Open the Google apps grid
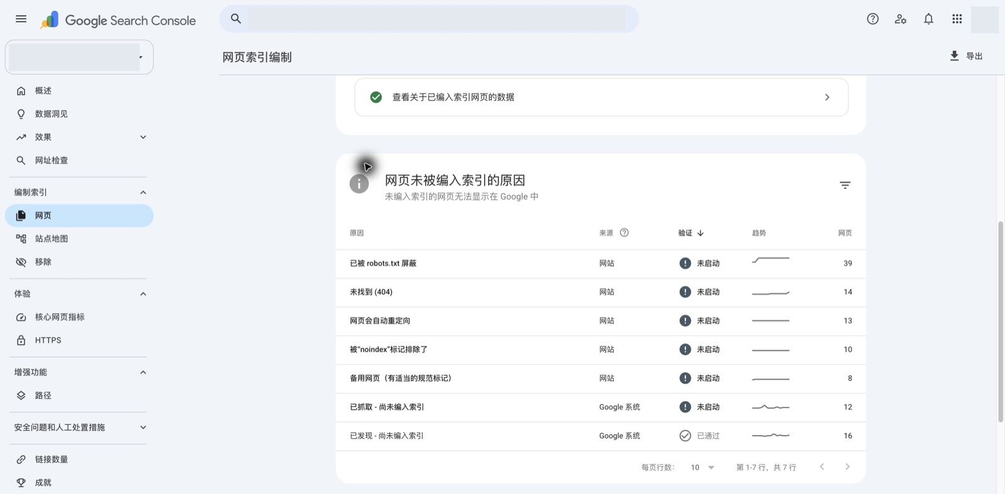1005x494 pixels. [x=957, y=19]
